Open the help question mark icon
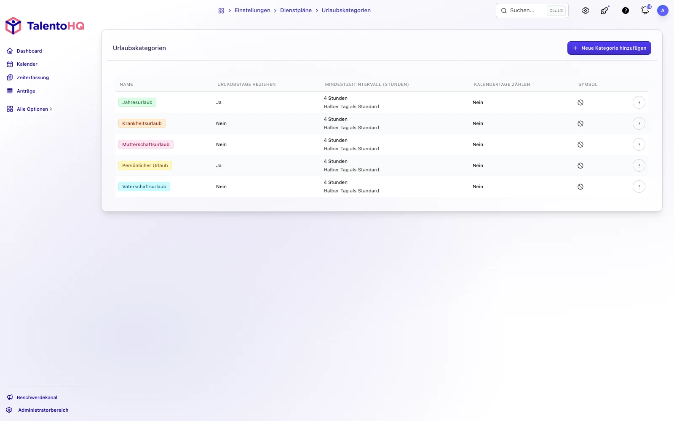The height and width of the screenshot is (421, 674). click(x=626, y=11)
